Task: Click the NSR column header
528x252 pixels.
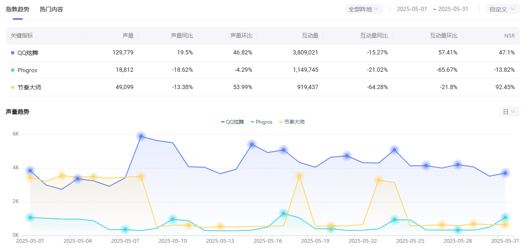Action: coord(509,36)
